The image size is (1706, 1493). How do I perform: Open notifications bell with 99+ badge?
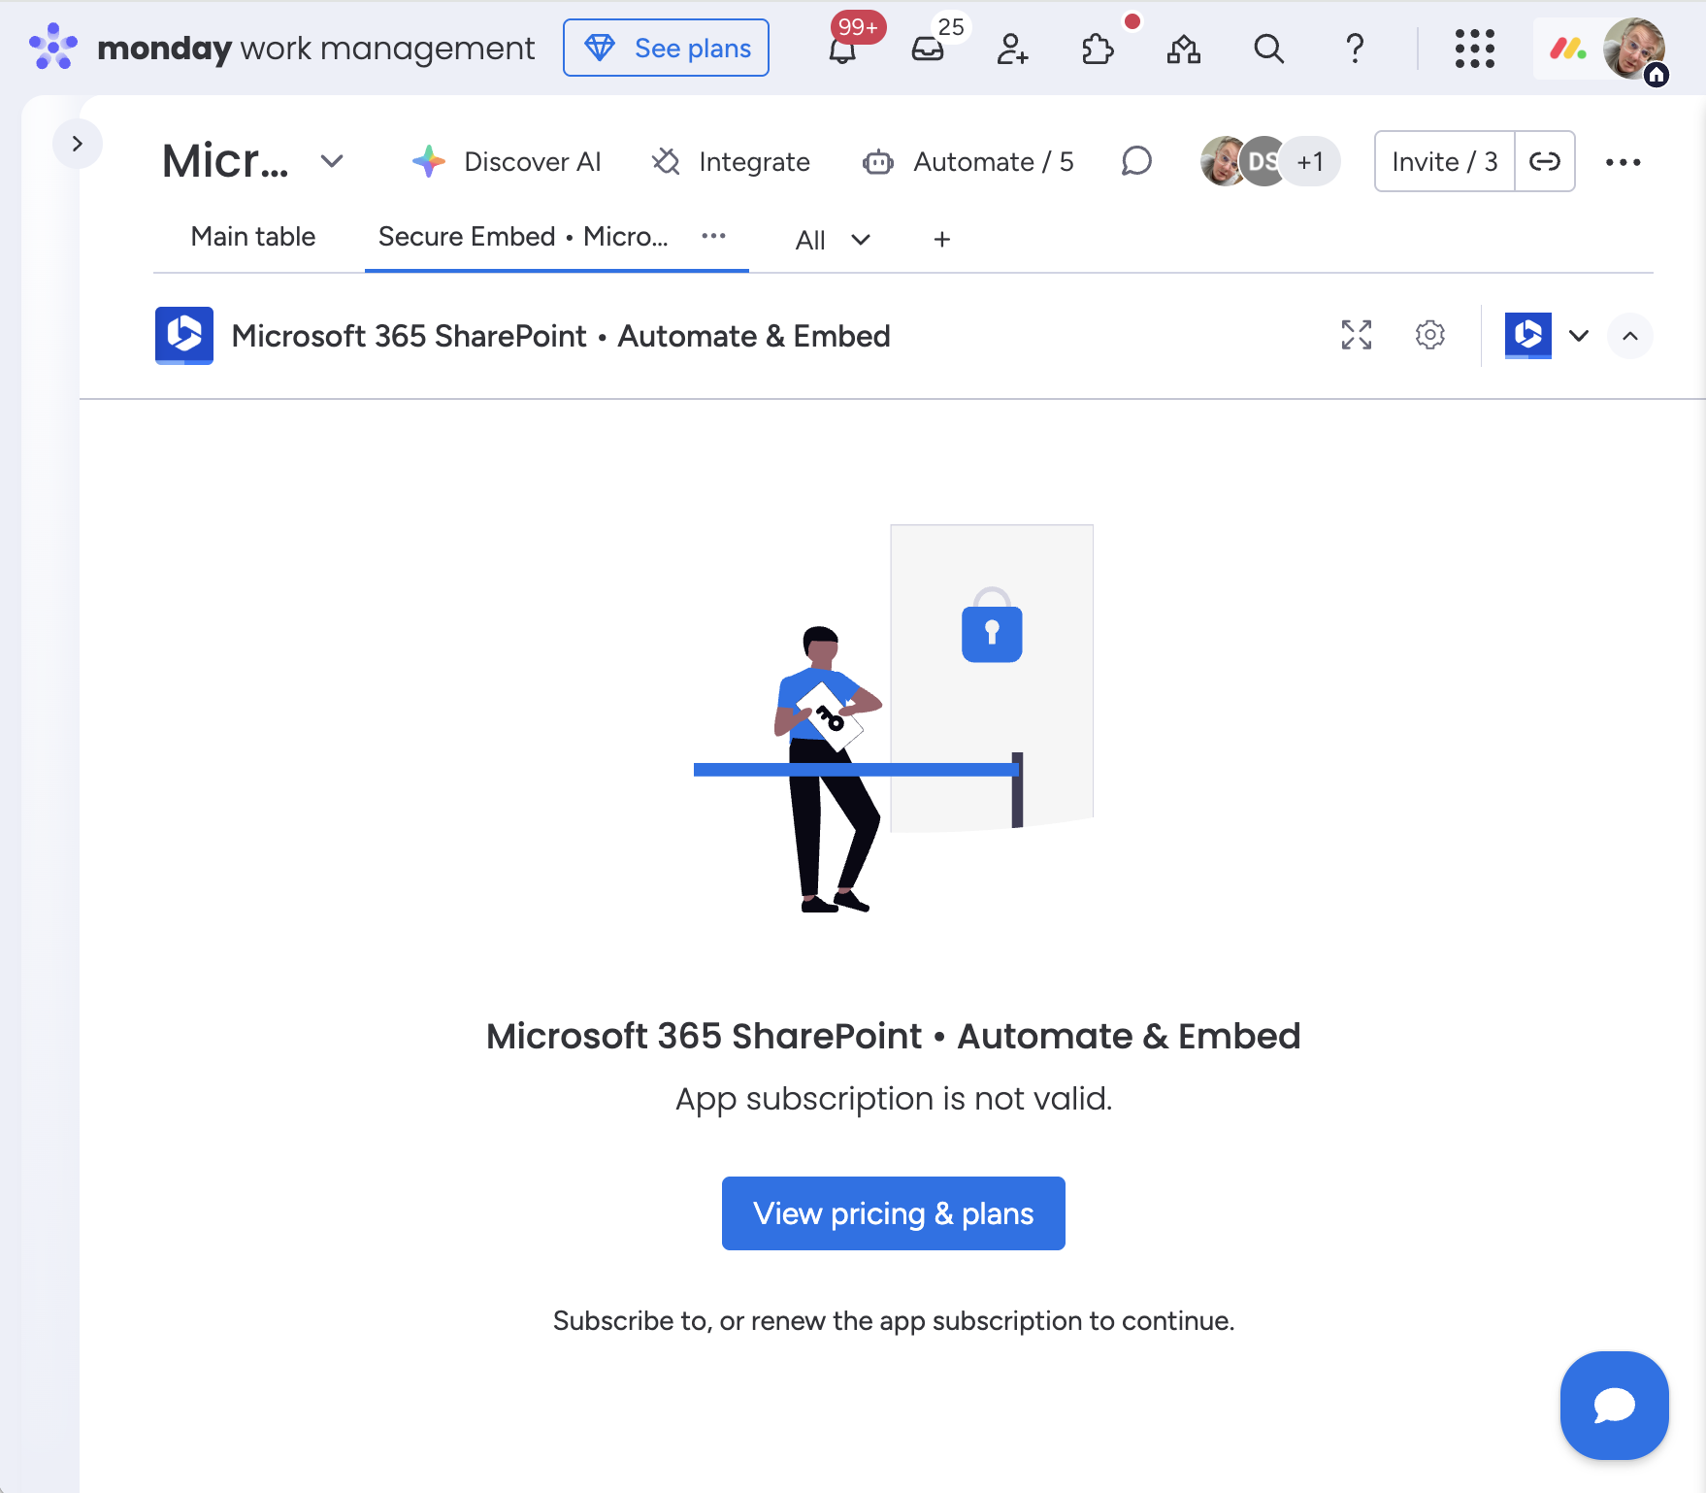click(842, 50)
